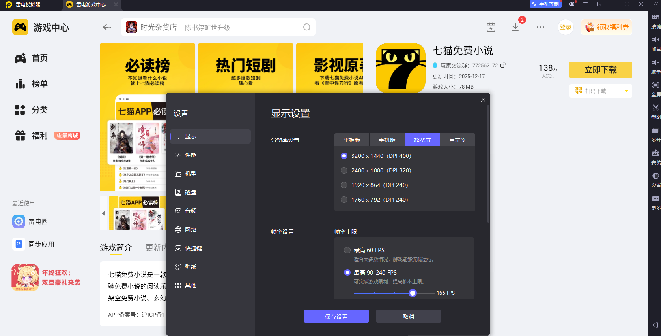Select the 游戏简介 tab
The width and height of the screenshot is (661, 336).
click(116, 247)
